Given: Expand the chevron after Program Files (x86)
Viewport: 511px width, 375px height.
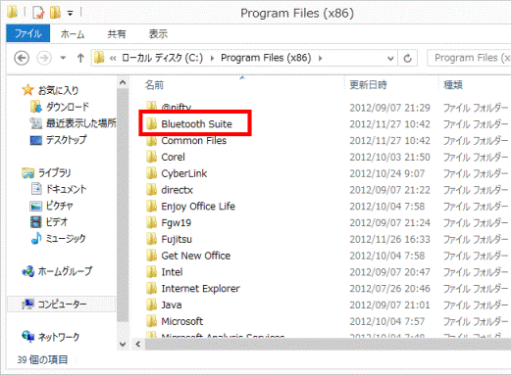Looking at the screenshot, I should point(321,58).
